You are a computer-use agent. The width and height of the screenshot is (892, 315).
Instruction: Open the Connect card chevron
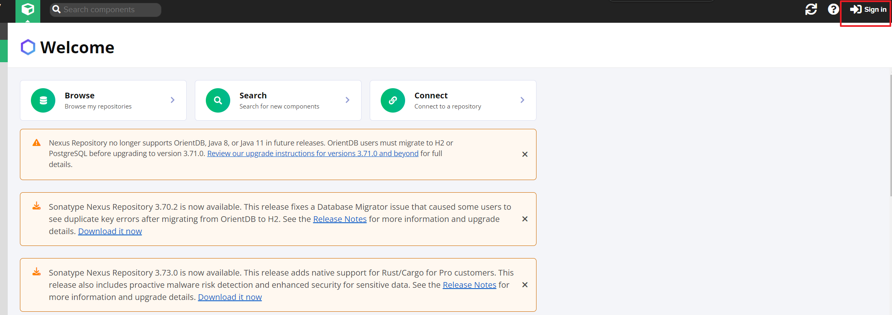522,100
